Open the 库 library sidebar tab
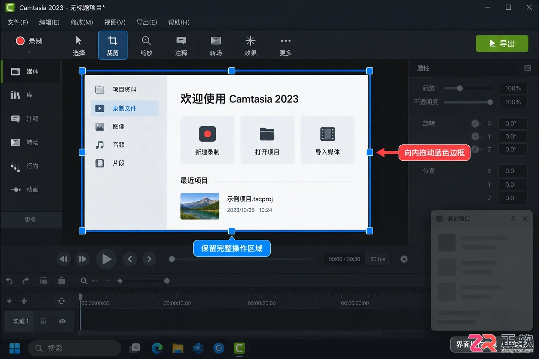 click(31, 95)
